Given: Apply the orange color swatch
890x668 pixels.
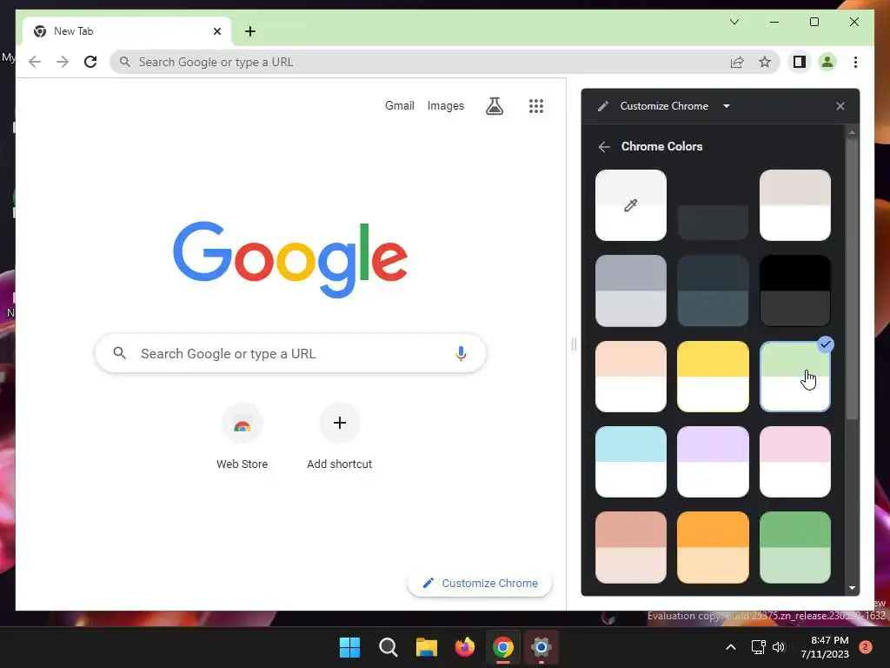Looking at the screenshot, I should (713, 548).
